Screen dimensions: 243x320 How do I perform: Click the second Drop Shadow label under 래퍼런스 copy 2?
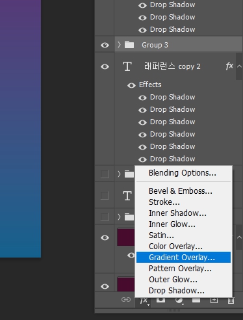[173, 109]
